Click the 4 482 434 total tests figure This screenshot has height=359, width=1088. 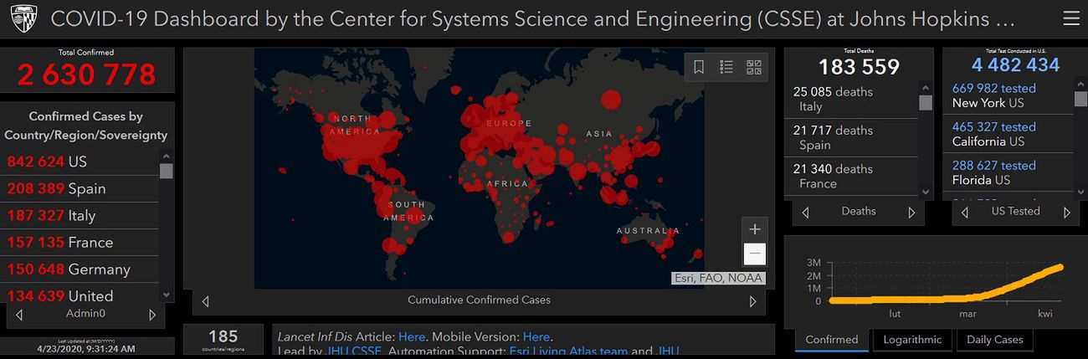[x=1015, y=64]
